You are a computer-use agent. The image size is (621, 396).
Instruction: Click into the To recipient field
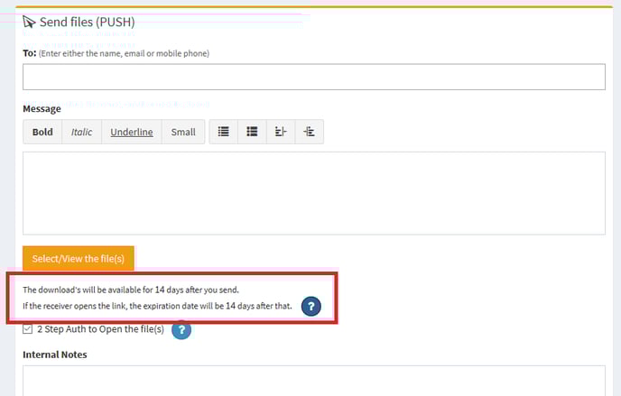(x=313, y=77)
